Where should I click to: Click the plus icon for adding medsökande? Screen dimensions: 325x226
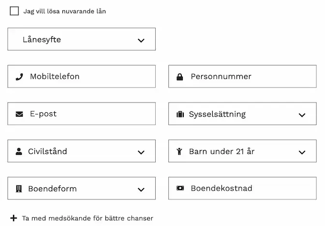pos(14,218)
